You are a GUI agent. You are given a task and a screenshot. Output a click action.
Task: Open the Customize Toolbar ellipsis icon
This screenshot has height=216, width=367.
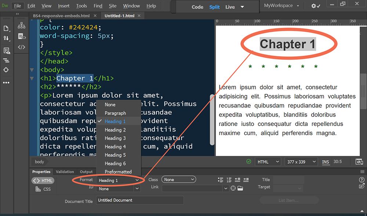pos(6,83)
